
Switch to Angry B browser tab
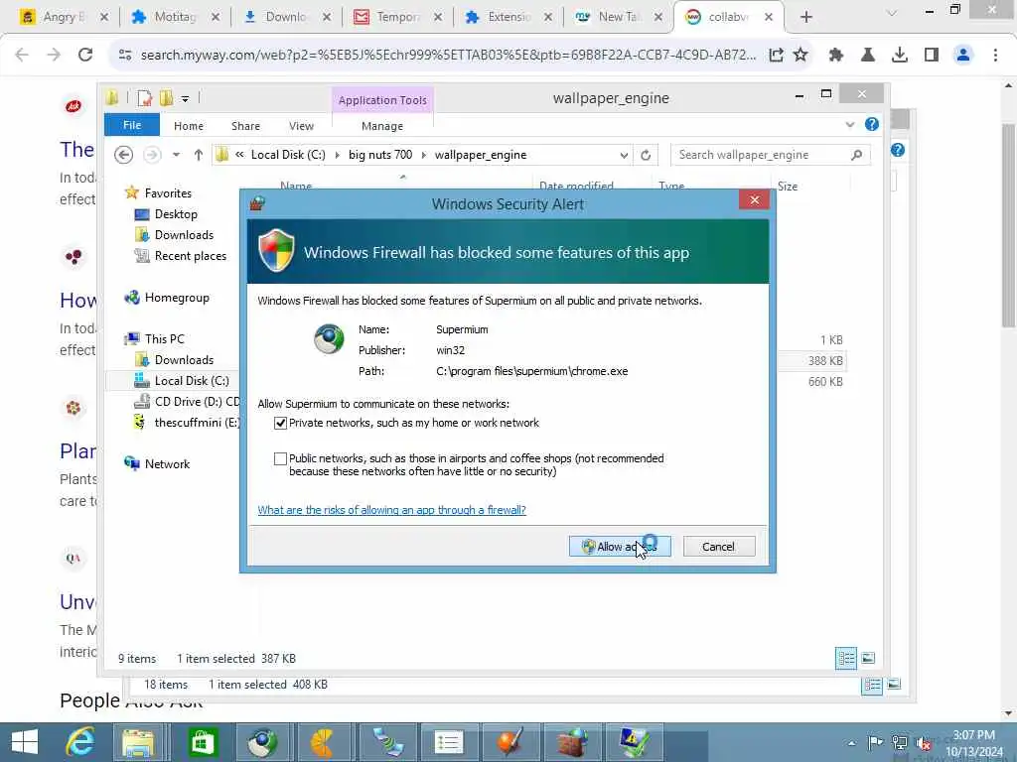pos(64,17)
